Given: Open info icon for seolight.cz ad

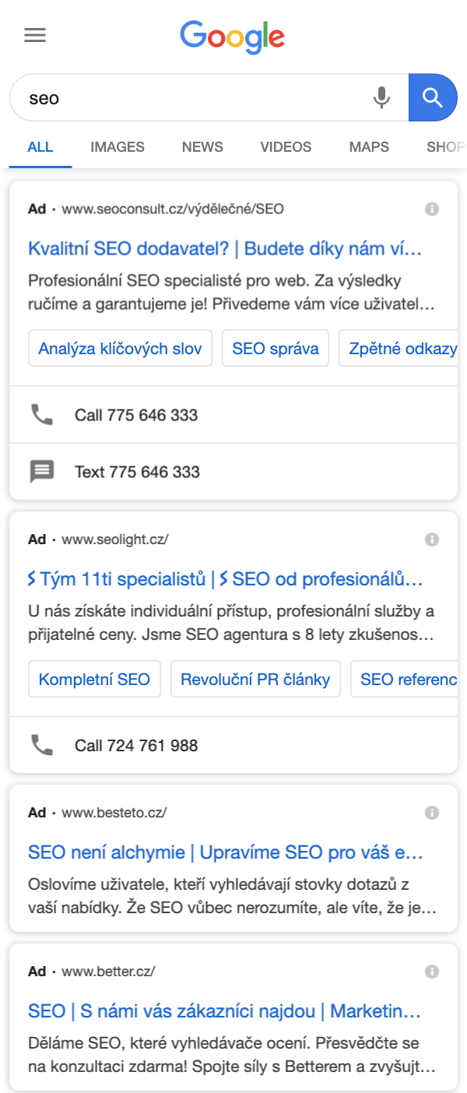Looking at the screenshot, I should click(x=432, y=539).
